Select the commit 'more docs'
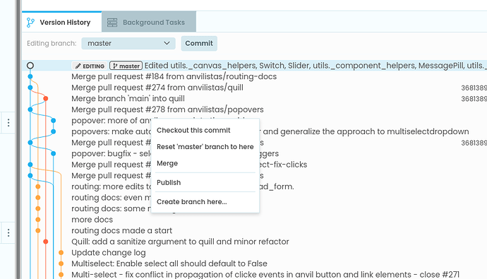The image size is (487, 279). point(92,220)
